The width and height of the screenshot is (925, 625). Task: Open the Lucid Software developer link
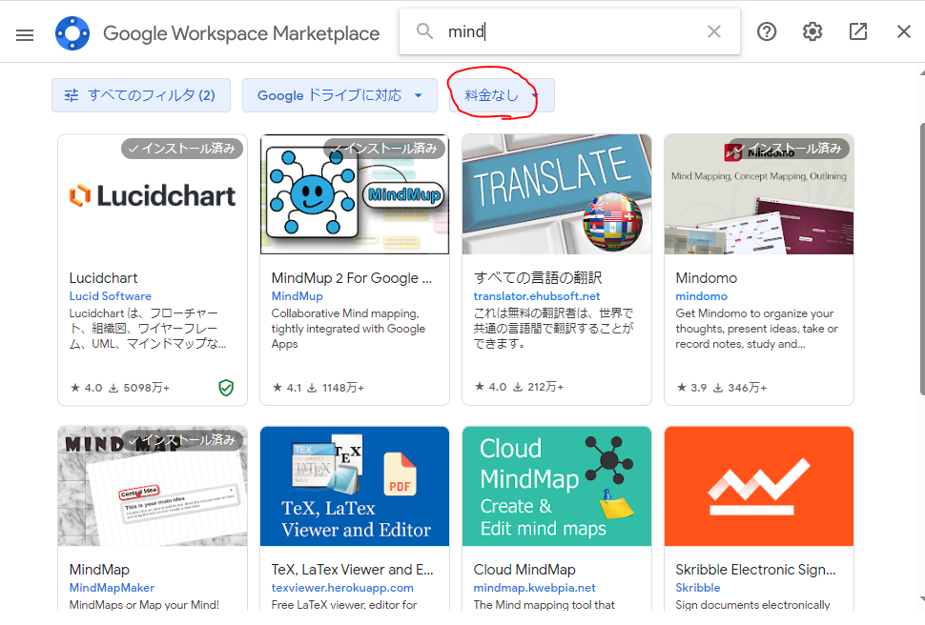(x=111, y=296)
